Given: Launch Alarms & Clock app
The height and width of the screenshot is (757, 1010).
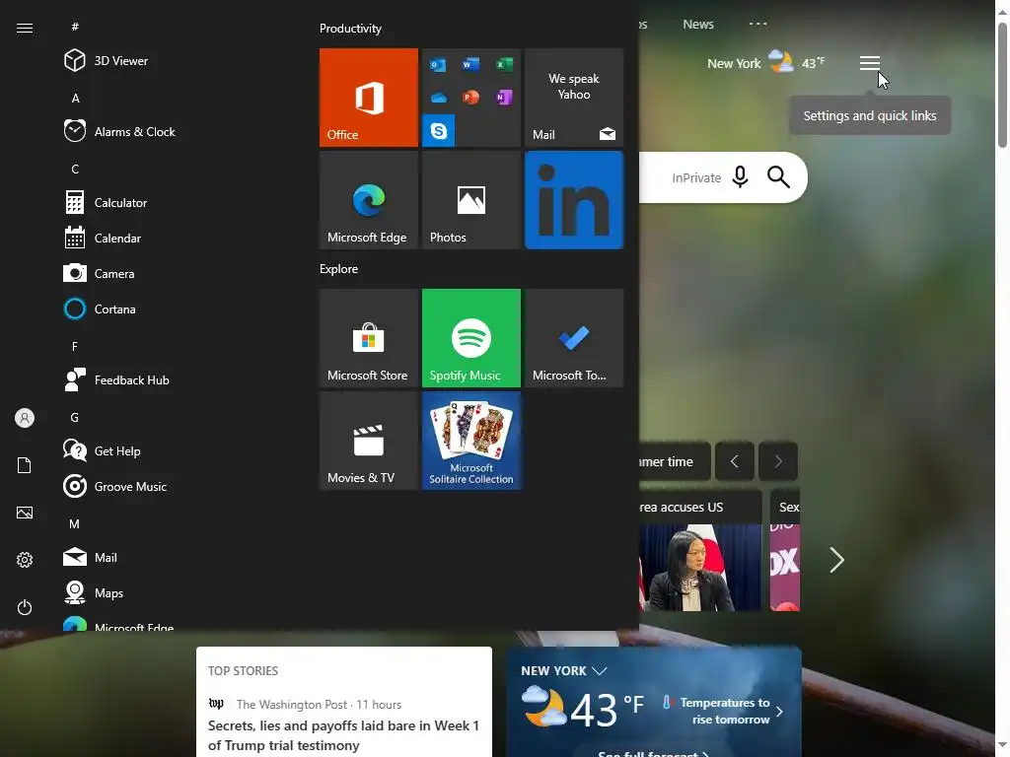Looking at the screenshot, I should click(x=119, y=131).
